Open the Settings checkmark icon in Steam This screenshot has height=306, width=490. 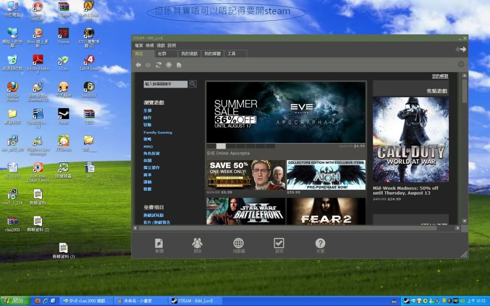(279, 245)
